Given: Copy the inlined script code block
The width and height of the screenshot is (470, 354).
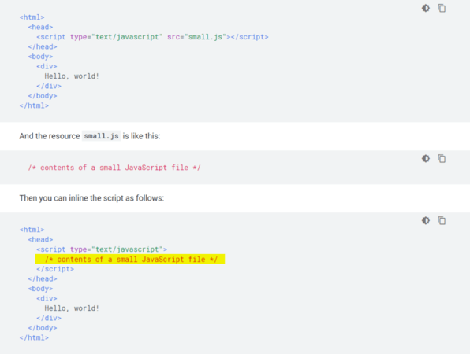Looking at the screenshot, I should click(442, 220).
